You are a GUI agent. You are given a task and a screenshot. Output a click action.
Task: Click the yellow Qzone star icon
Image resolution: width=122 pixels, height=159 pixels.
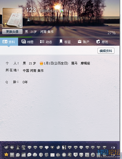pos(6,155)
